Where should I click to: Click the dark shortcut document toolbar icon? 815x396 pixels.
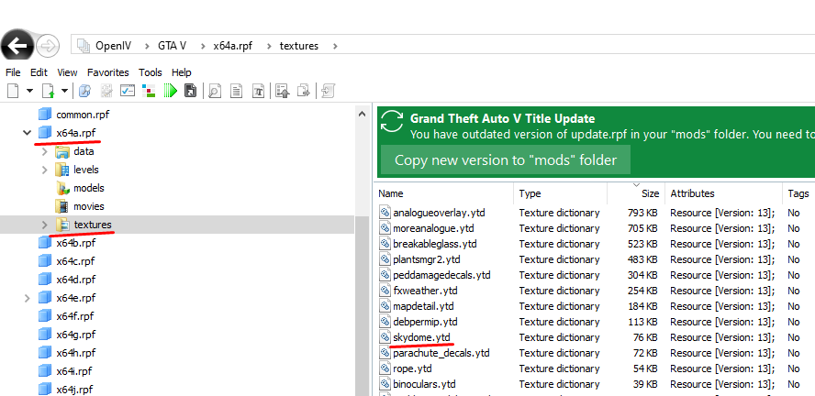pos(190,92)
